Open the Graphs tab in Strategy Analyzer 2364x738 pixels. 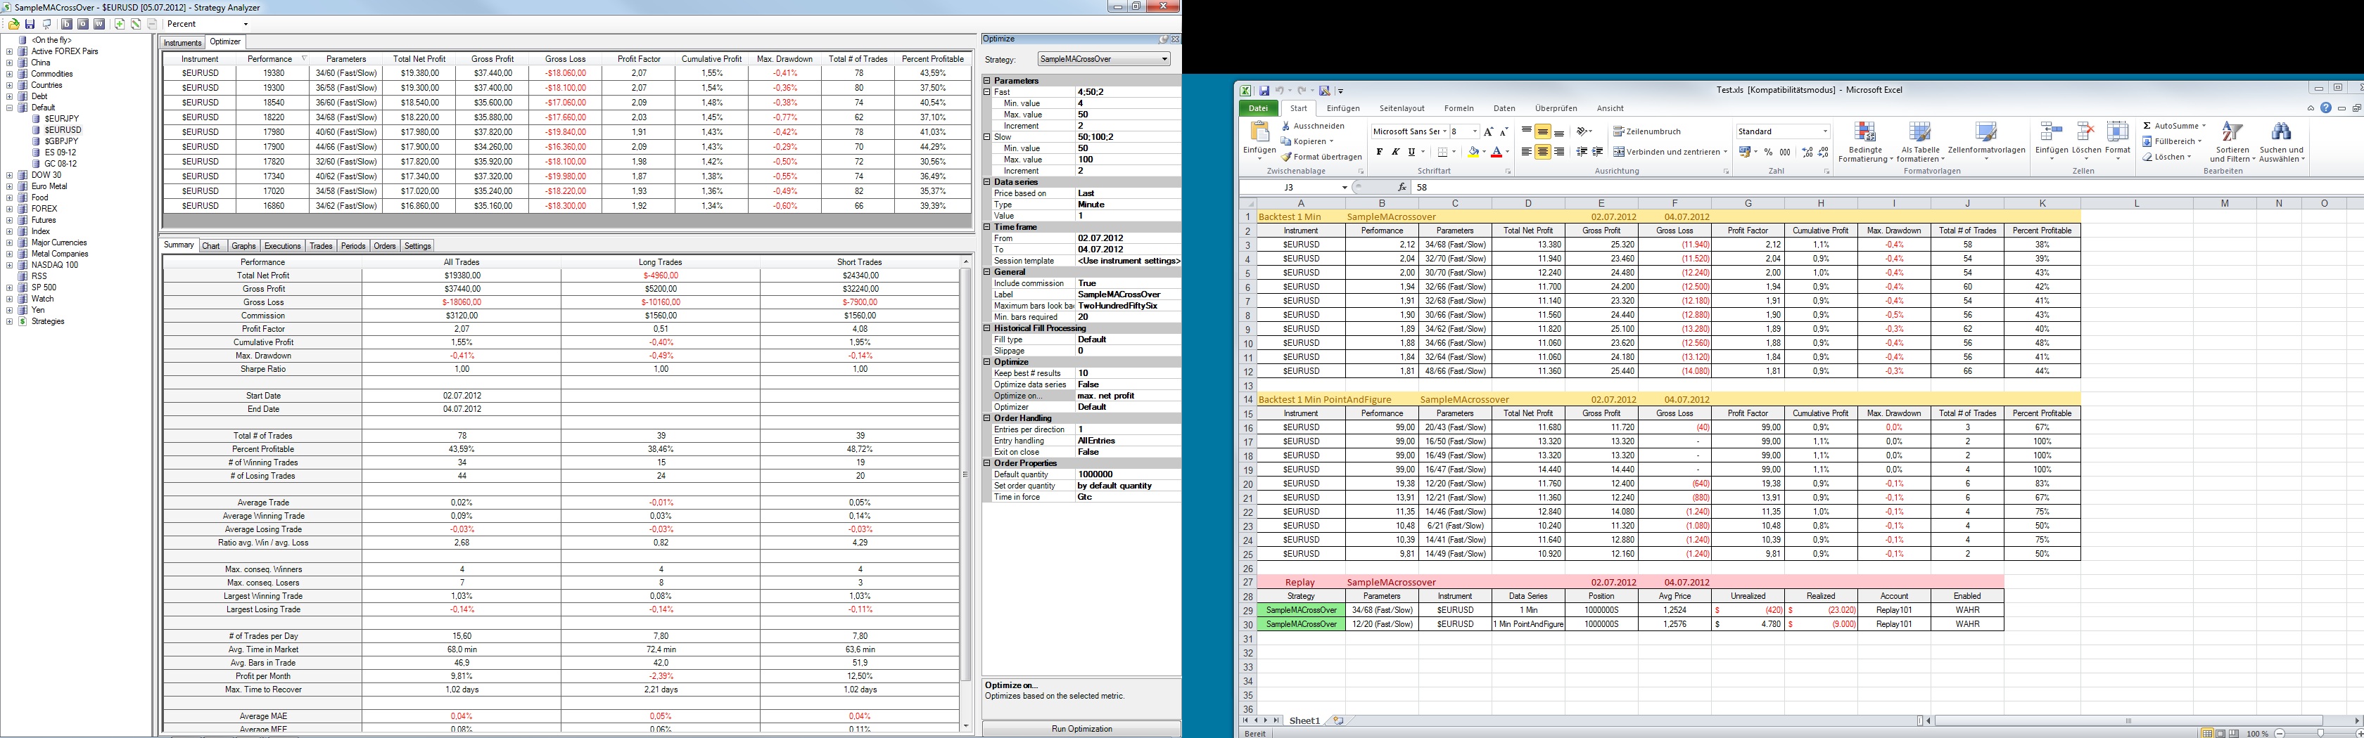coord(243,246)
